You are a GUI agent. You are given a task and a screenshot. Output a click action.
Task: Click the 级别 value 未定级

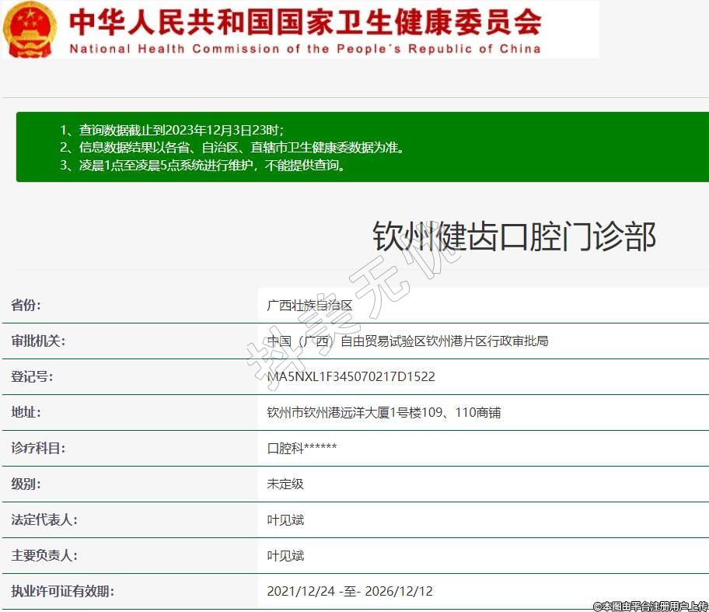pos(285,484)
